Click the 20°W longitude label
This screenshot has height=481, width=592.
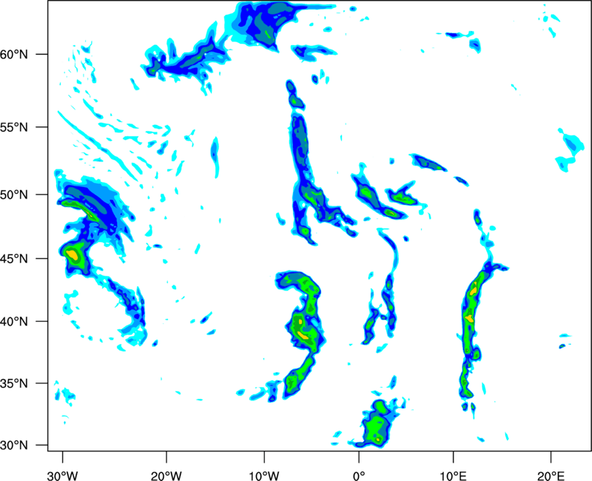[x=166, y=476]
